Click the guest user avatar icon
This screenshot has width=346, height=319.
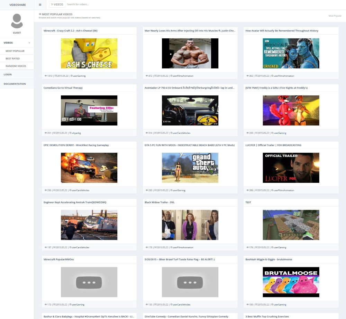(x=17, y=21)
